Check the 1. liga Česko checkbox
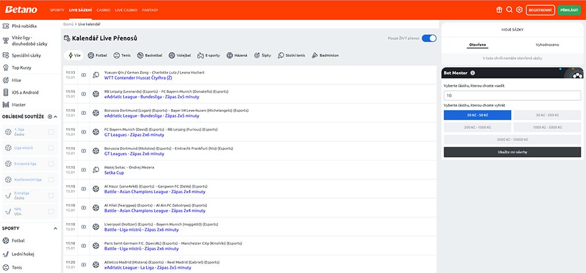 (x=51, y=132)
